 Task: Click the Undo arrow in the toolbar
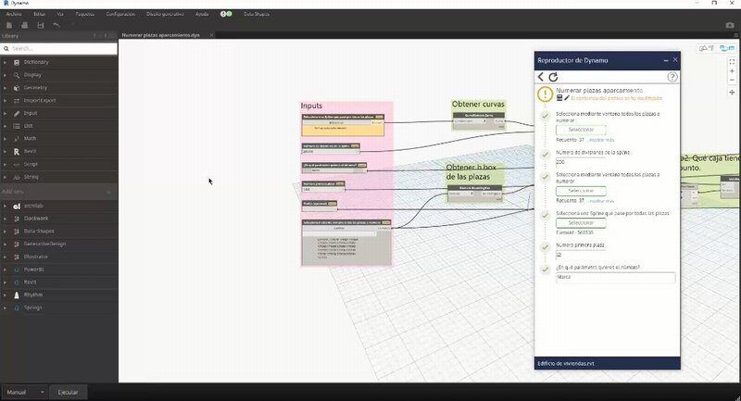point(57,25)
